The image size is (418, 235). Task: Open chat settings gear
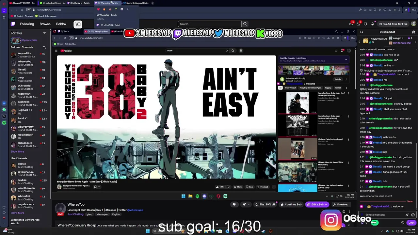(403, 223)
